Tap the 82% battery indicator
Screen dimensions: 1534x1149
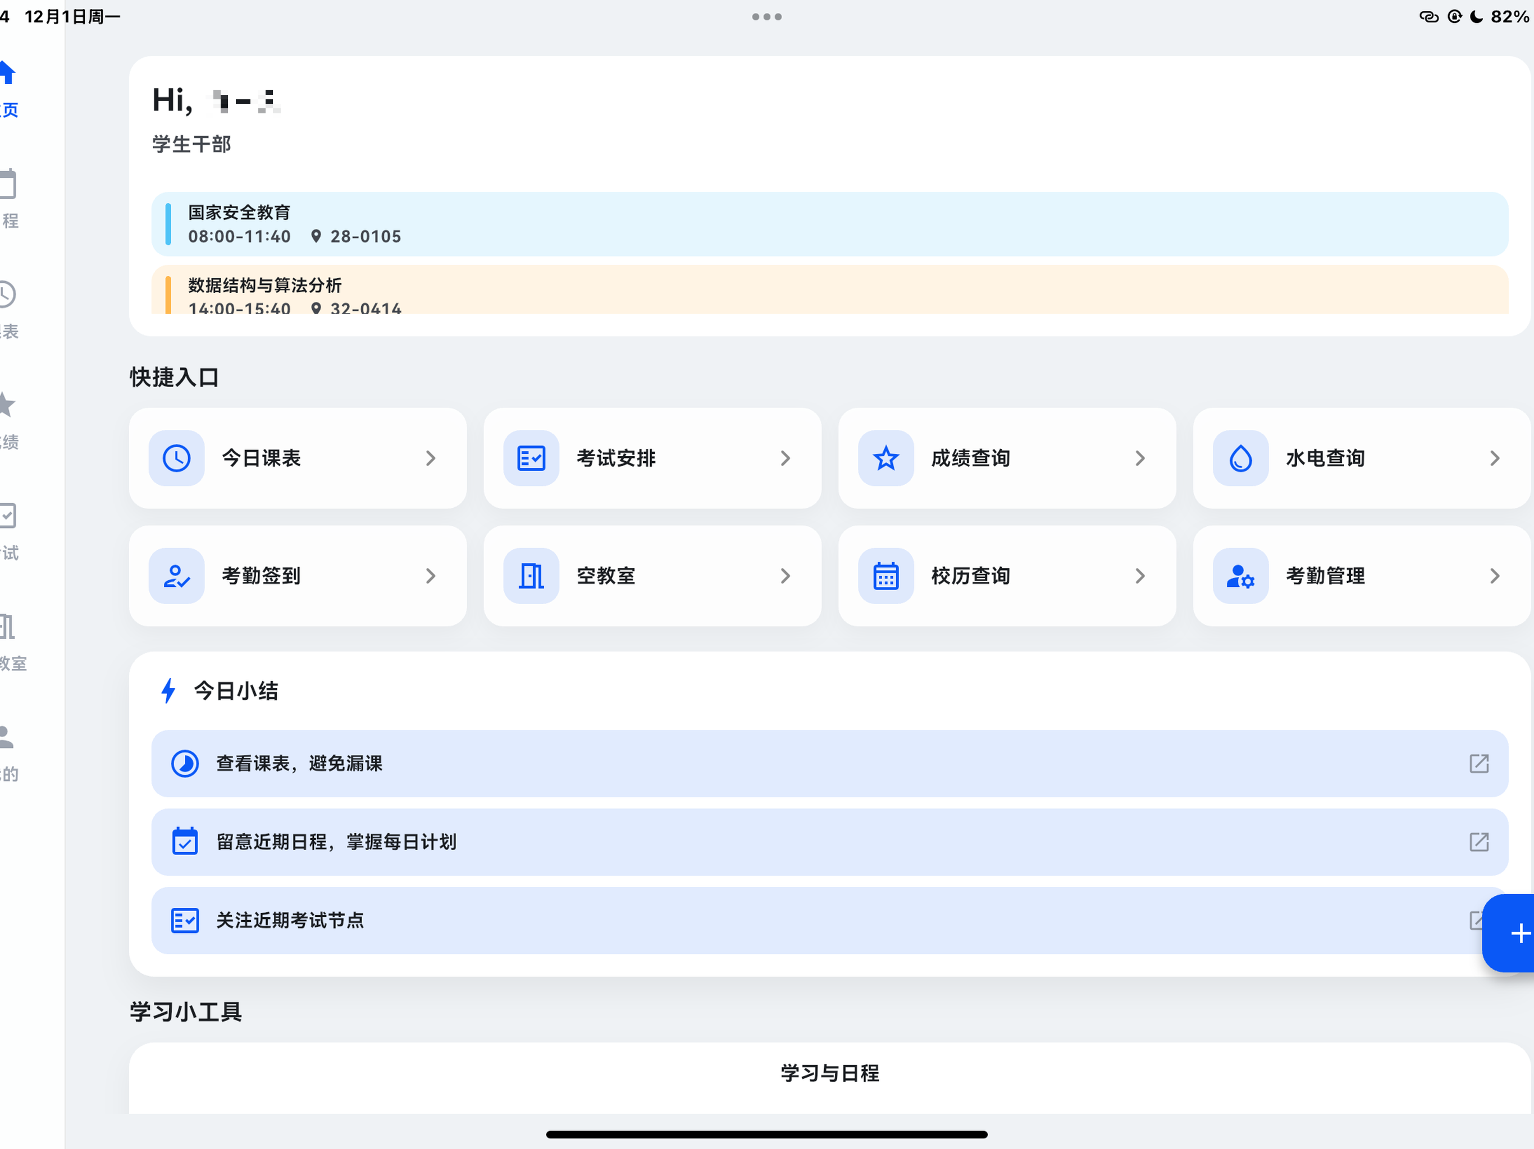[1510, 17]
